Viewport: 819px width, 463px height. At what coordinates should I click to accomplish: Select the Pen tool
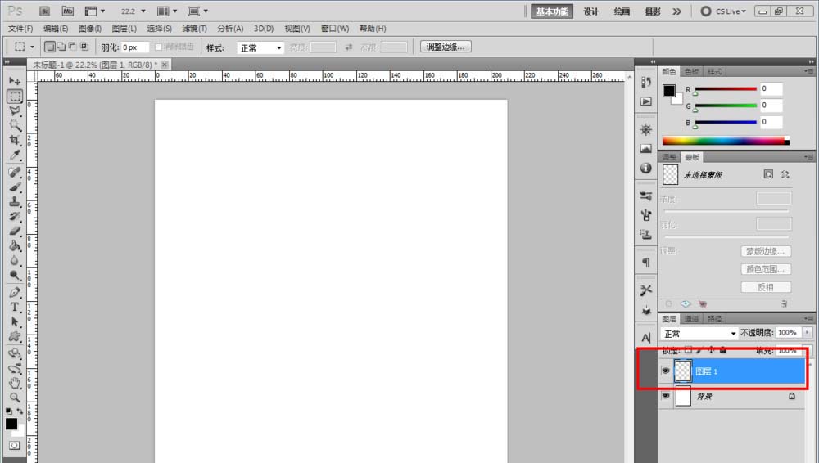pyautogui.click(x=15, y=292)
